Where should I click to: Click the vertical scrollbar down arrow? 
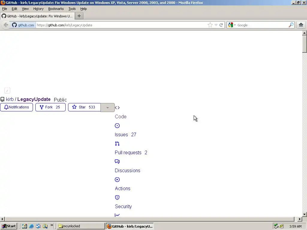(305, 214)
